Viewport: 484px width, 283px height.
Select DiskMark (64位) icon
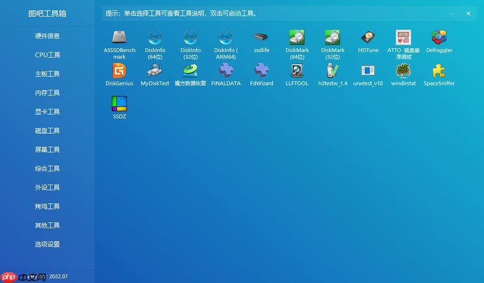(x=297, y=37)
